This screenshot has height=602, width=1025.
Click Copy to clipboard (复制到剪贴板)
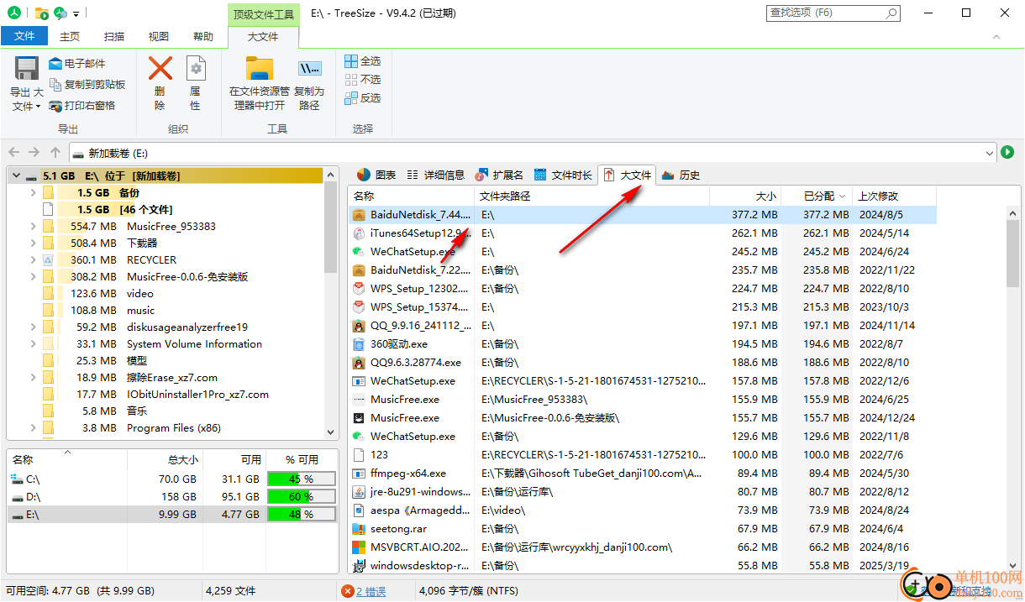(x=87, y=84)
